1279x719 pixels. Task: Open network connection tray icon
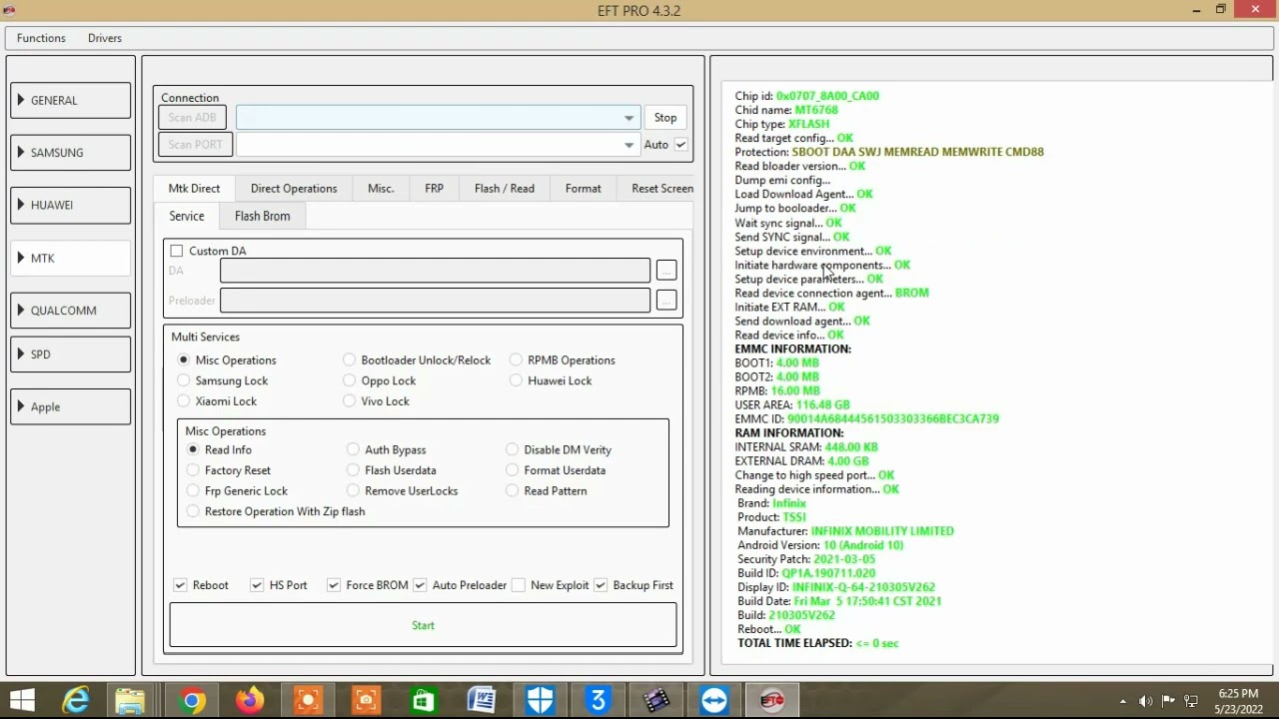[x=1190, y=701]
